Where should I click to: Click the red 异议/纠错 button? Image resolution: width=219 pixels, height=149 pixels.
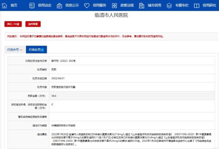[x=13, y=24]
